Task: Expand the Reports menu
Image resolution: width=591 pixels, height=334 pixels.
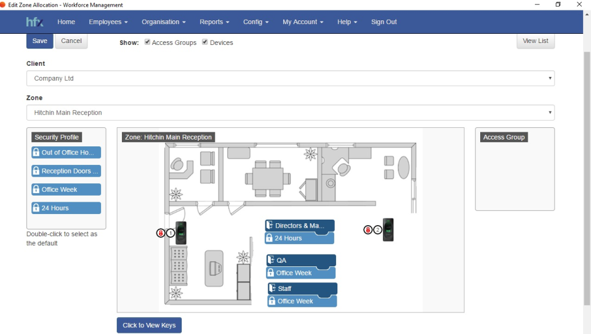Action: pos(214,22)
